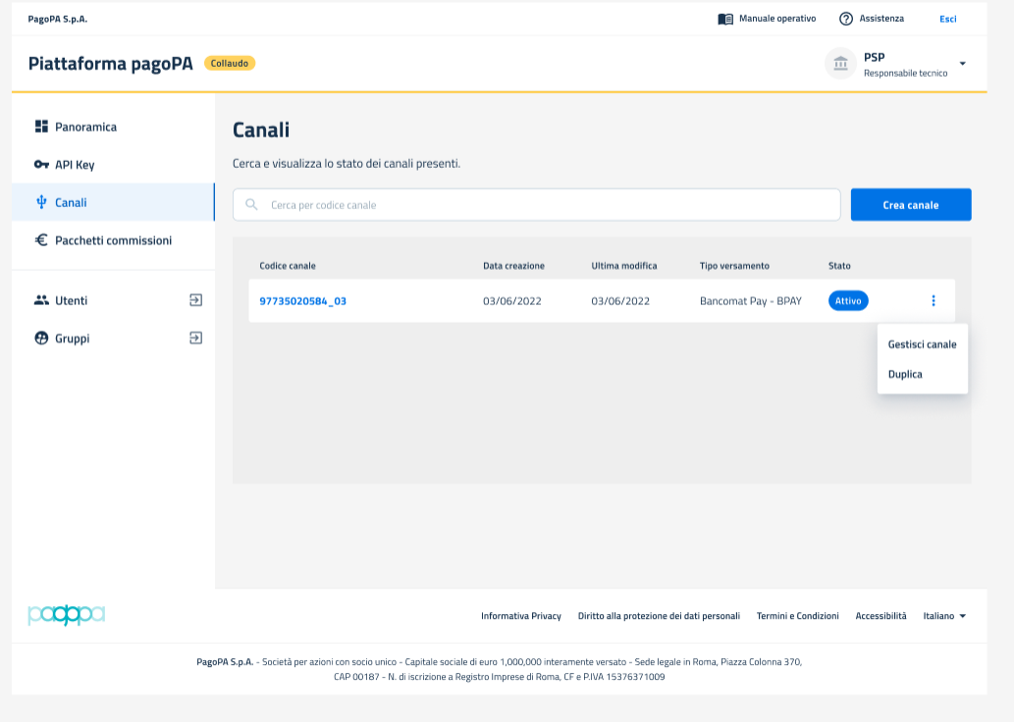The width and height of the screenshot is (1014, 722).
Task: Open Termini e Condizioni footer link
Action: tap(797, 616)
